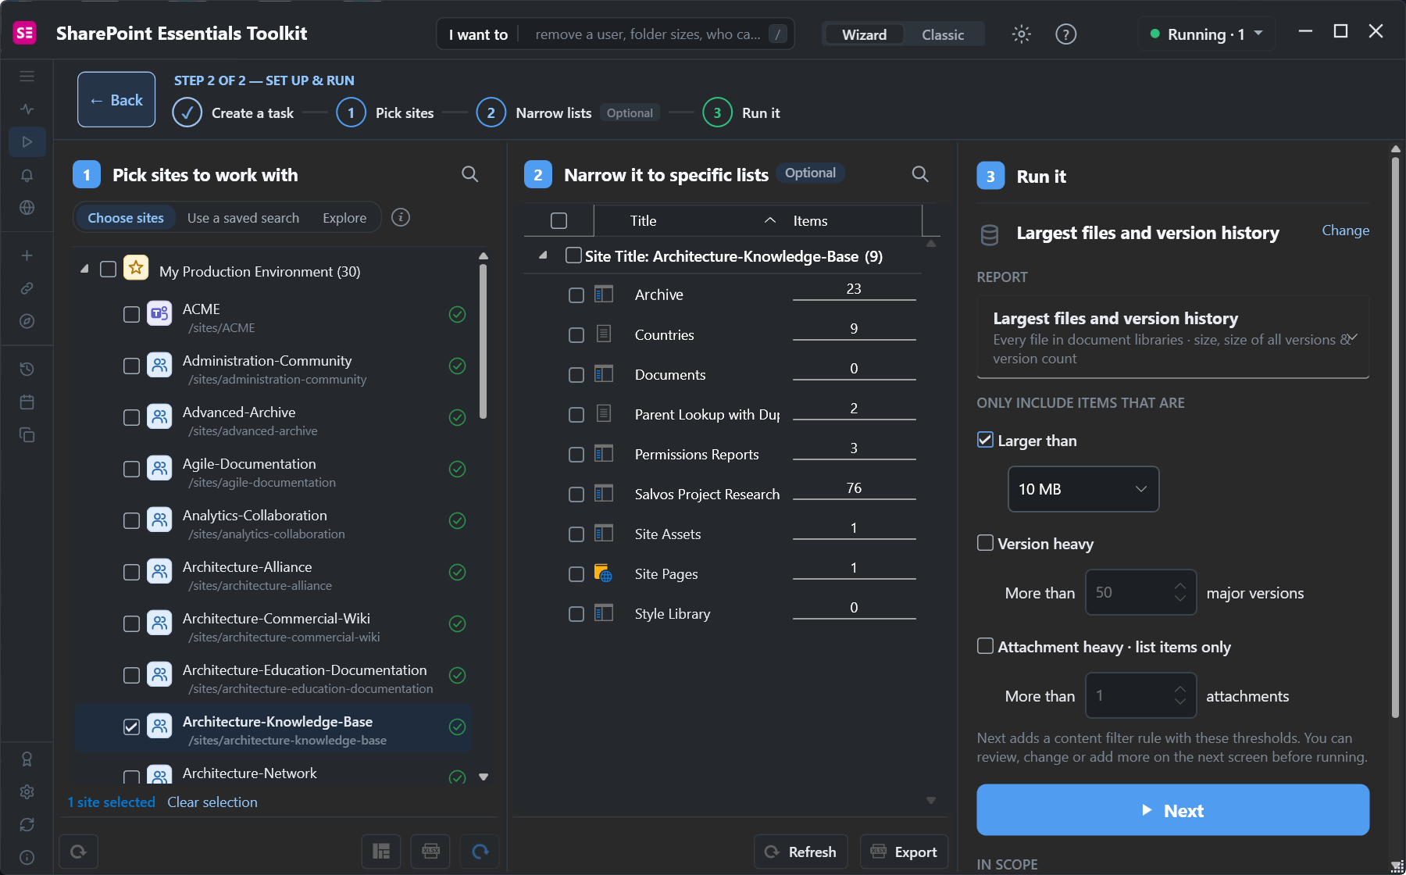Open the 10 MB size dropdown
Image resolution: width=1406 pixels, height=875 pixels.
pos(1083,489)
